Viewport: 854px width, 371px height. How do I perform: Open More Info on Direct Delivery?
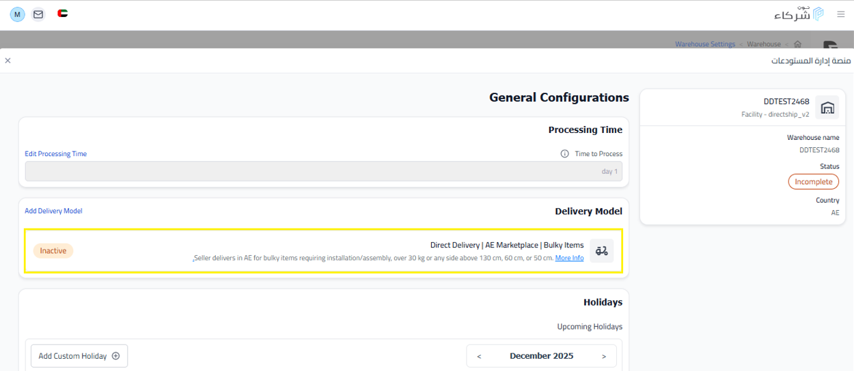coord(569,258)
